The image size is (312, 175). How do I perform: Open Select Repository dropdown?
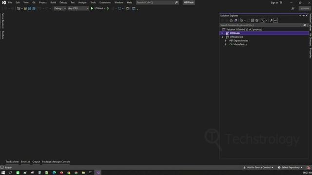(x=290, y=168)
